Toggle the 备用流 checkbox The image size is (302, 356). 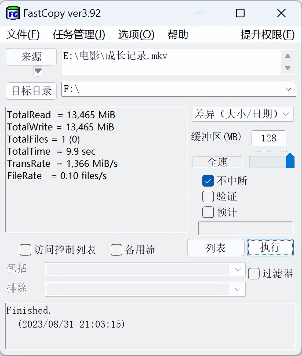pos(116,250)
